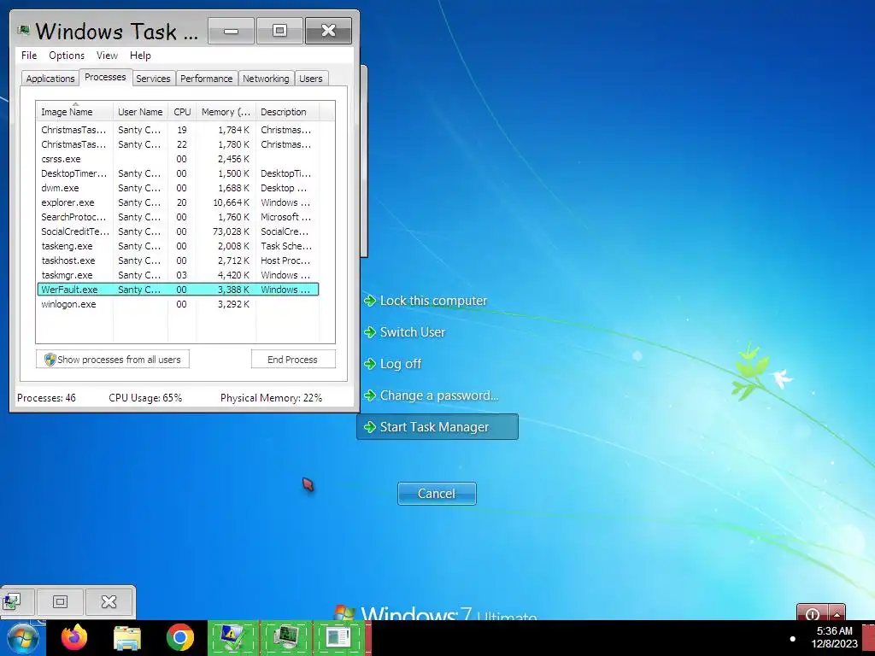The image size is (875, 656).
Task: Select the WerFault.exe process row
Action: (178, 290)
